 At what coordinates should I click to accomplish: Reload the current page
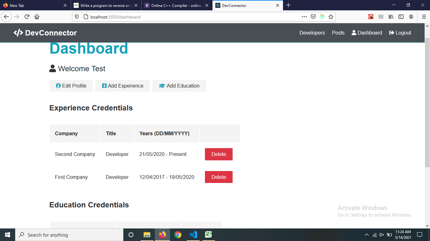[x=27, y=17]
